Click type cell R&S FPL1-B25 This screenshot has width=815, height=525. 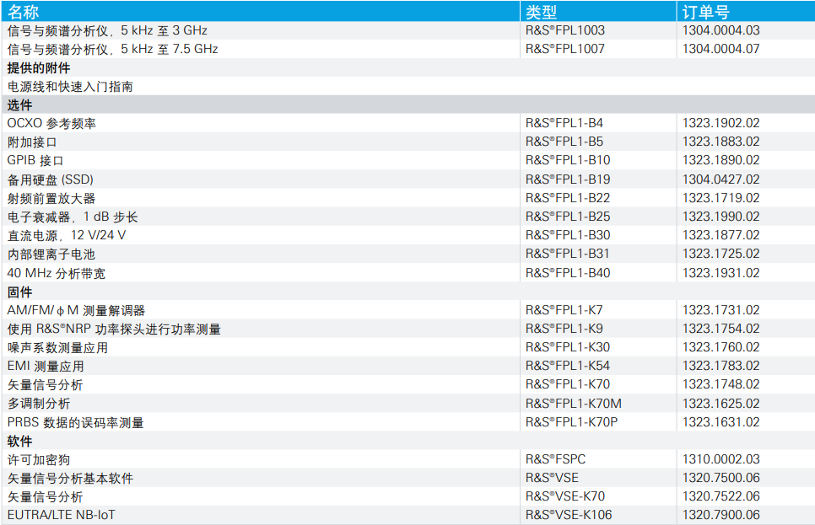click(x=568, y=217)
